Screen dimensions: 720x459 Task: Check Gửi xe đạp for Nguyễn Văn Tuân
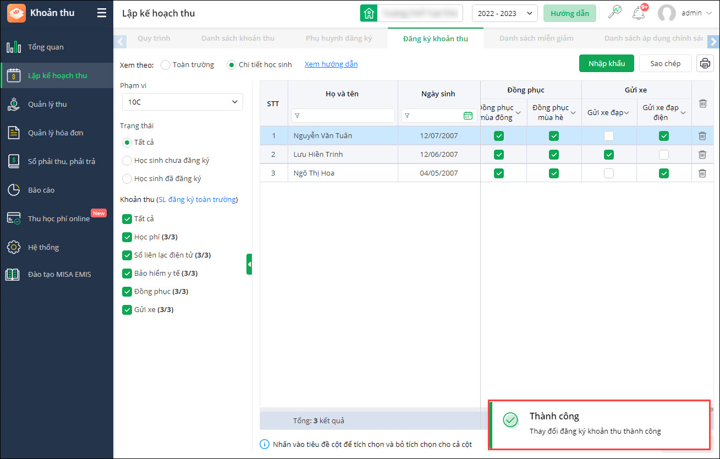click(x=609, y=136)
